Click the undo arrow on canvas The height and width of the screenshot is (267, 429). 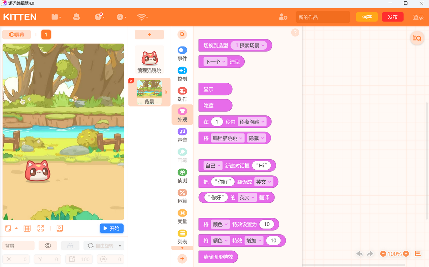(x=359, y=254)
